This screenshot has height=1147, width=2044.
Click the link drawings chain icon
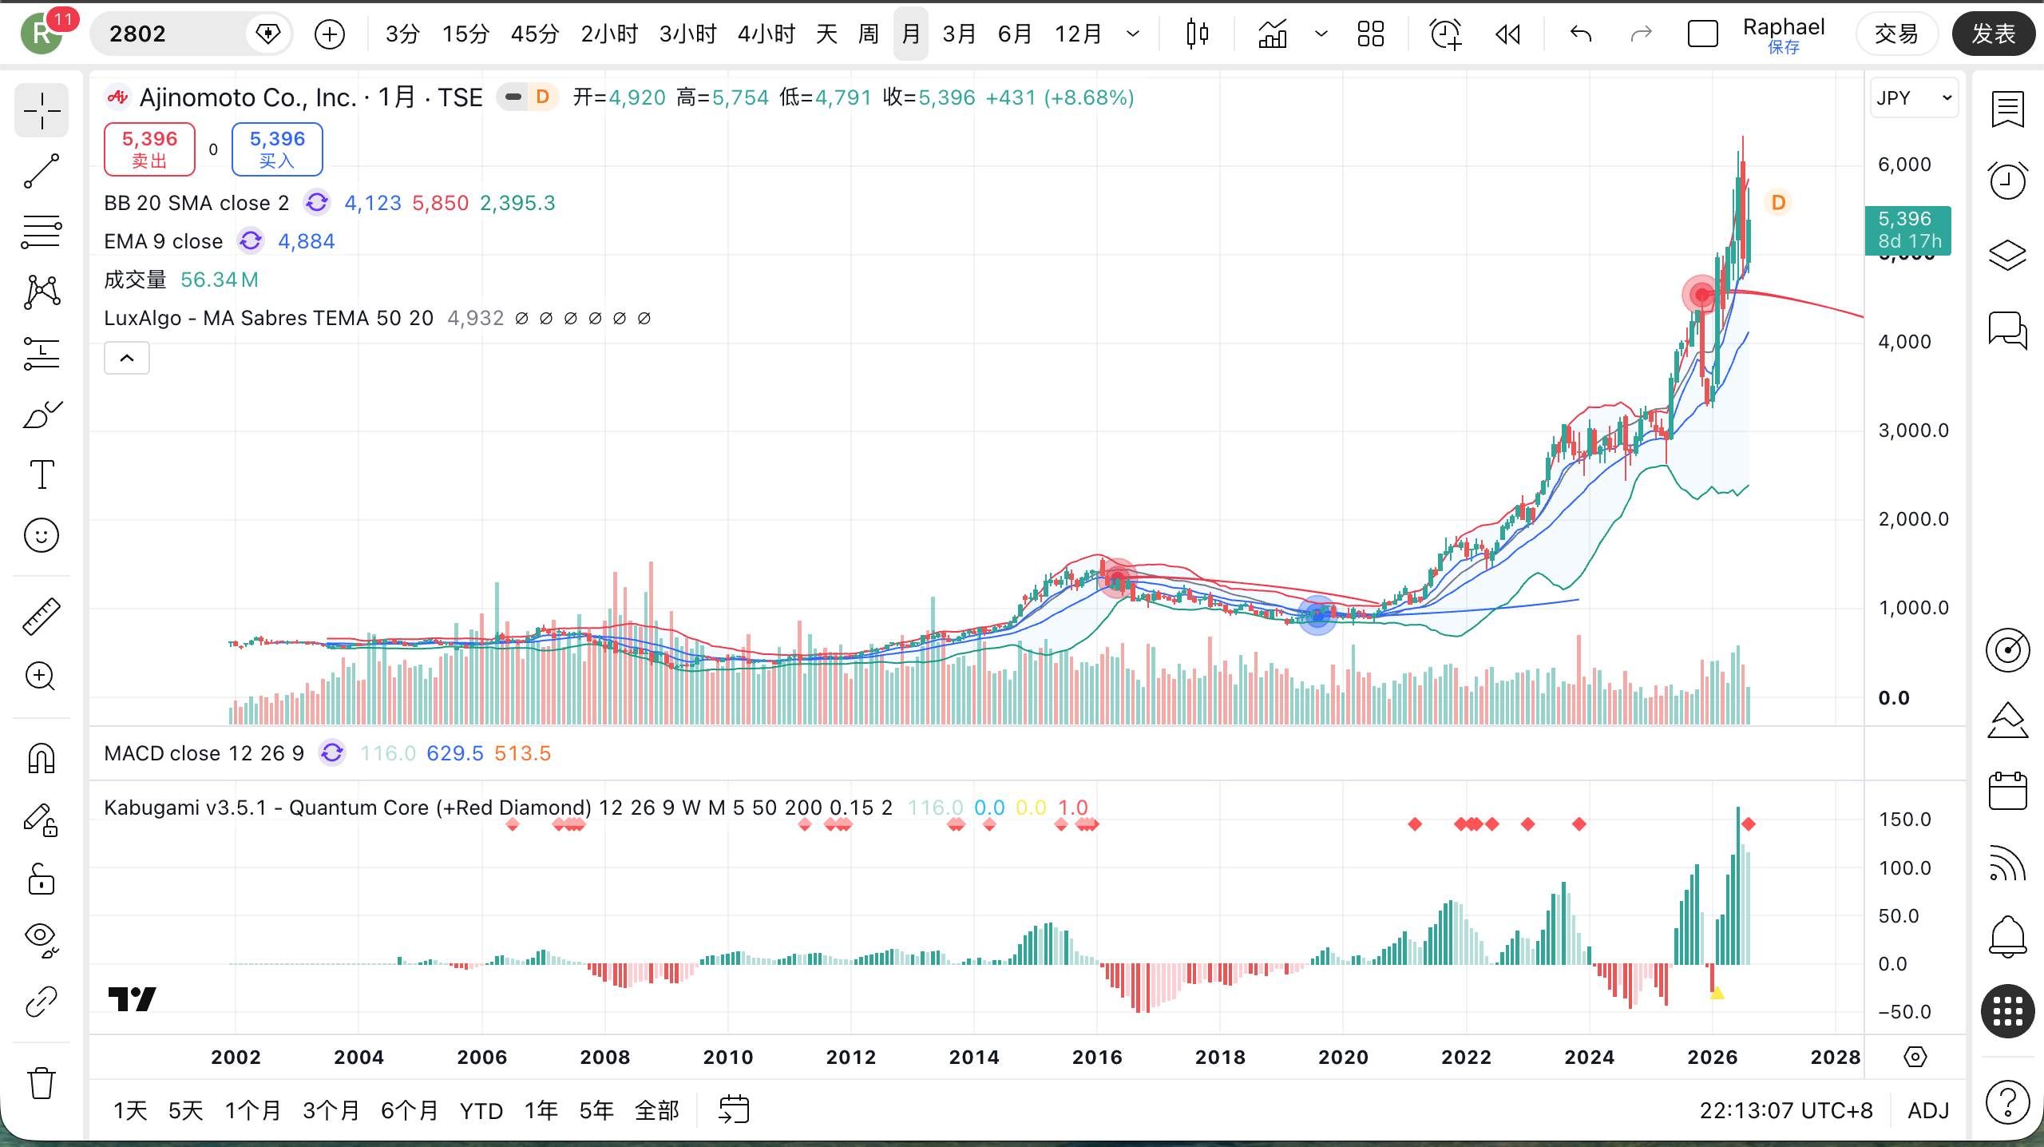tap(42, 1002)
